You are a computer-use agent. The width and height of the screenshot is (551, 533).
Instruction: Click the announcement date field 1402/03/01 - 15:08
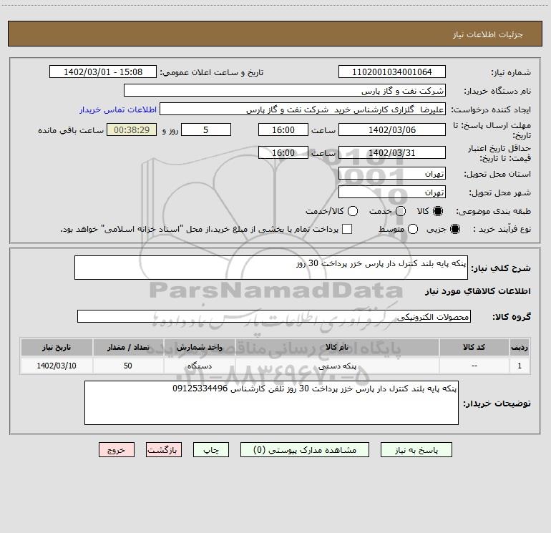[x=103, y=72]
